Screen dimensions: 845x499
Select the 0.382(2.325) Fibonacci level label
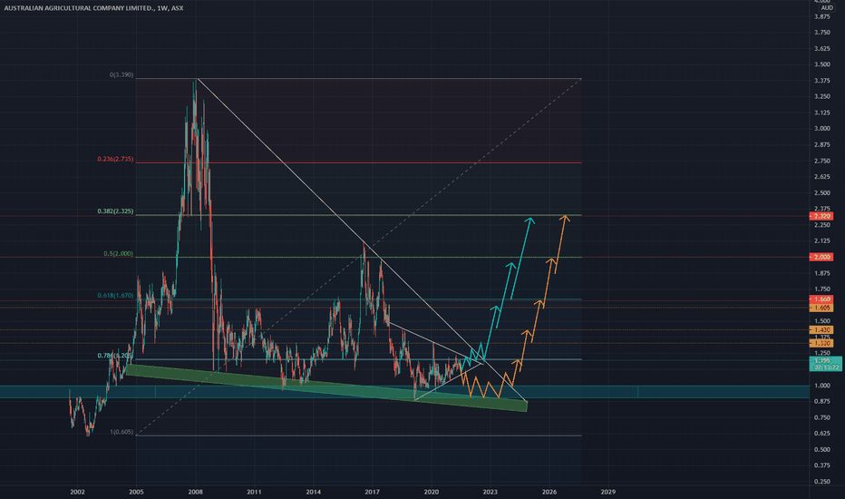[x=115, y=211]
